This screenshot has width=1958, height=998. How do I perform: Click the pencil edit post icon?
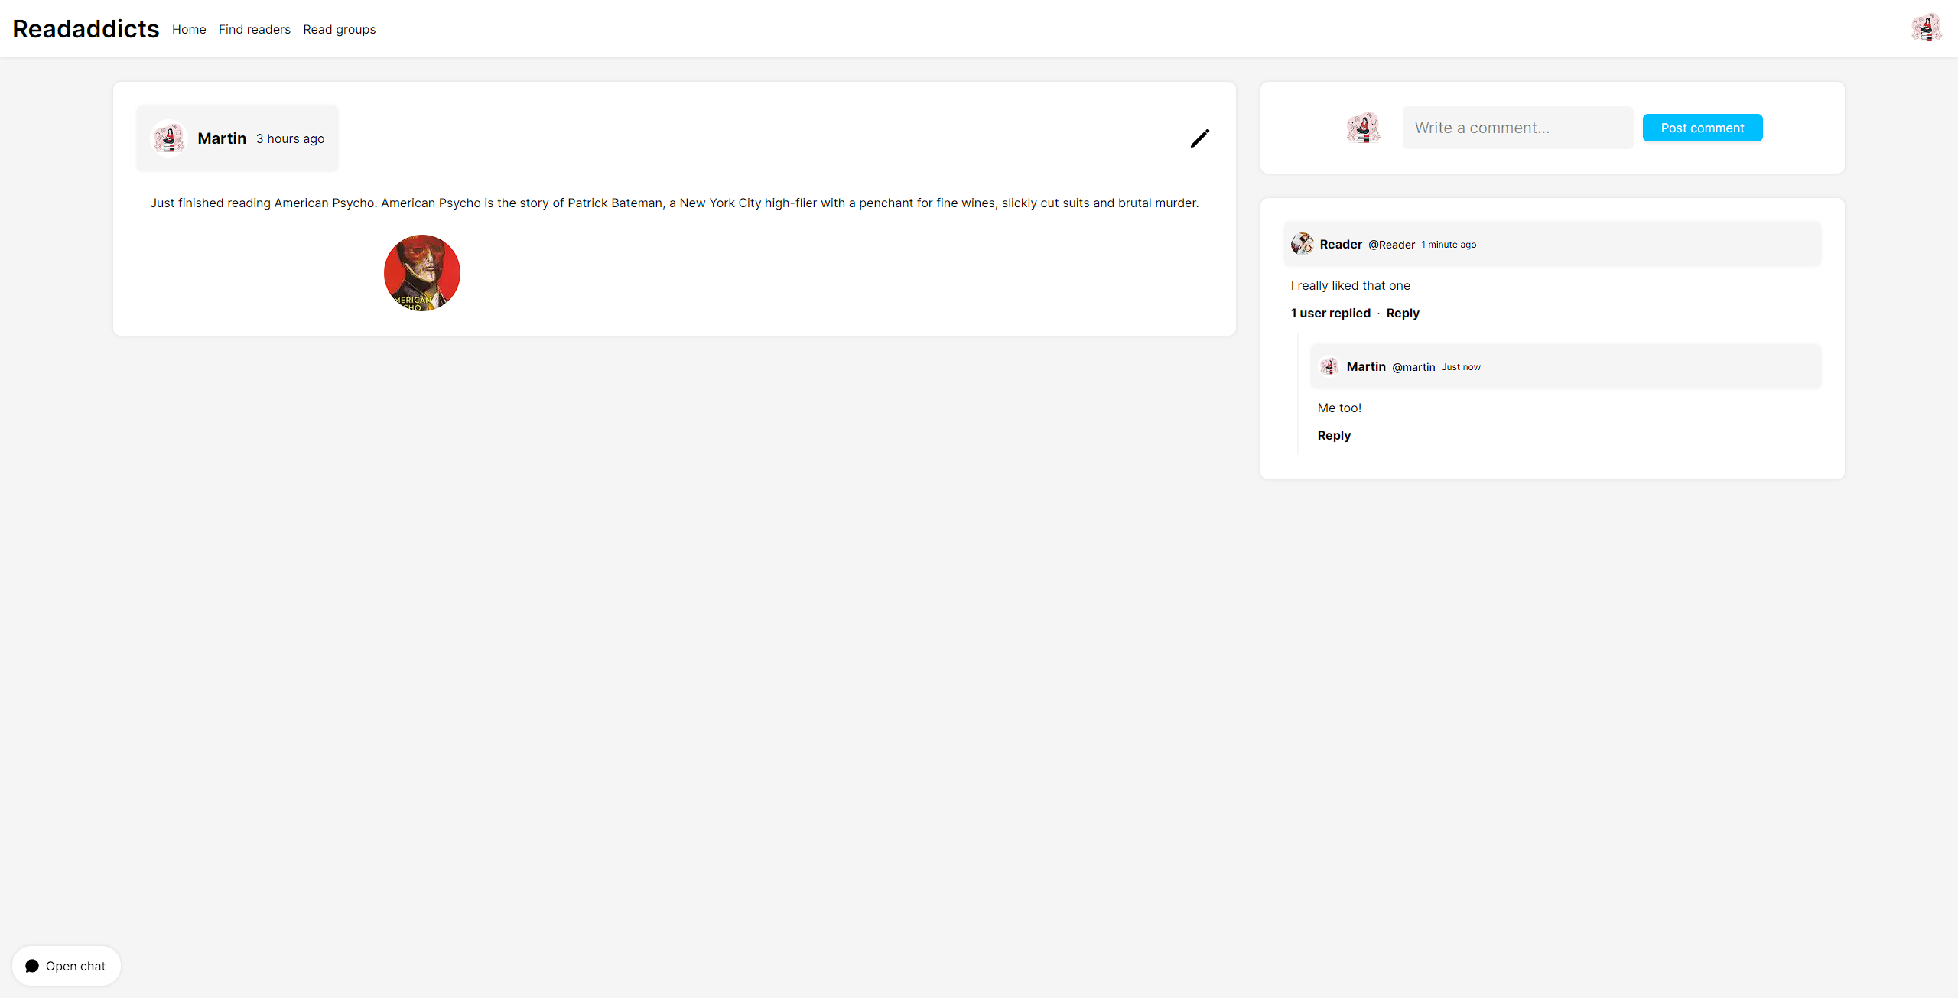tap(1199, 138)
